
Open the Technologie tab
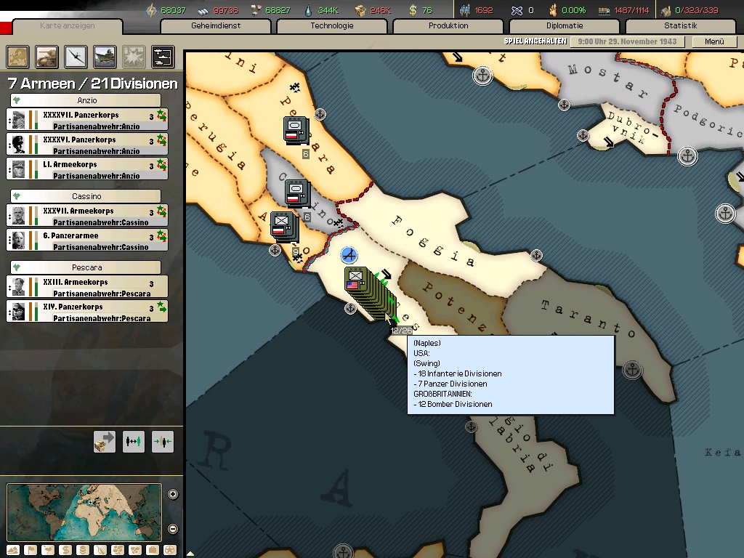point(332,26)
